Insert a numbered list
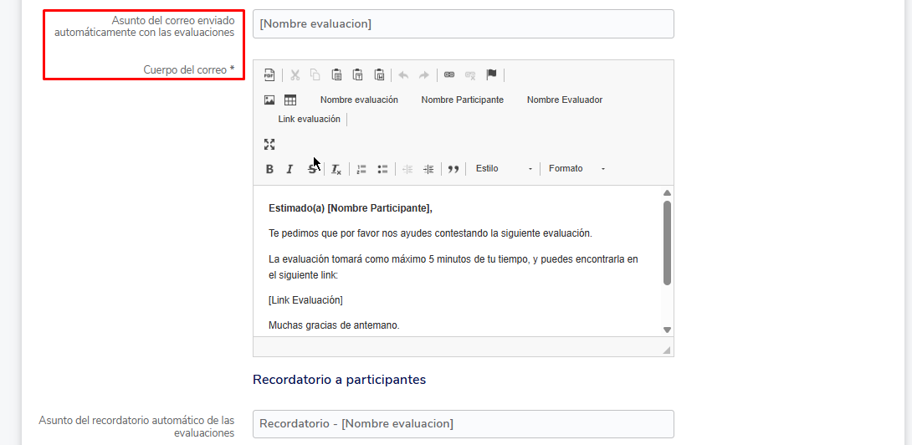Image resolution: width=912 pixels, height=445 pixels. tap(361, 169)
